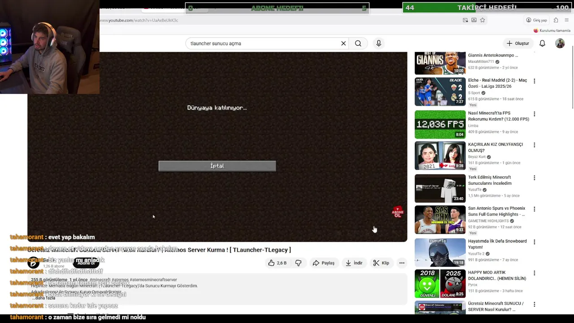Open options menu for Elche - Real Madrid video

click(534, 81)
